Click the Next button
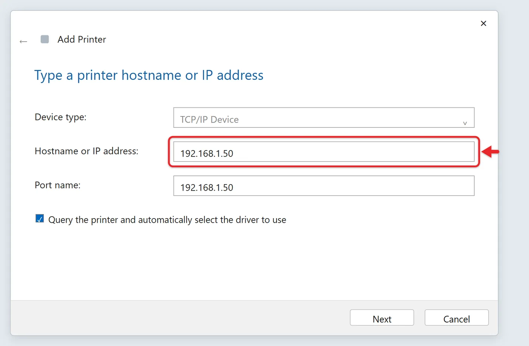This screenshot has width=529, height=346. coord(382,318)
